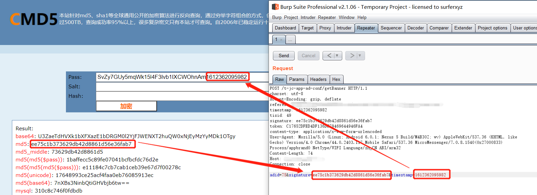Open the Window menu
Screen dimensions: 537x195
pos(347,17)
